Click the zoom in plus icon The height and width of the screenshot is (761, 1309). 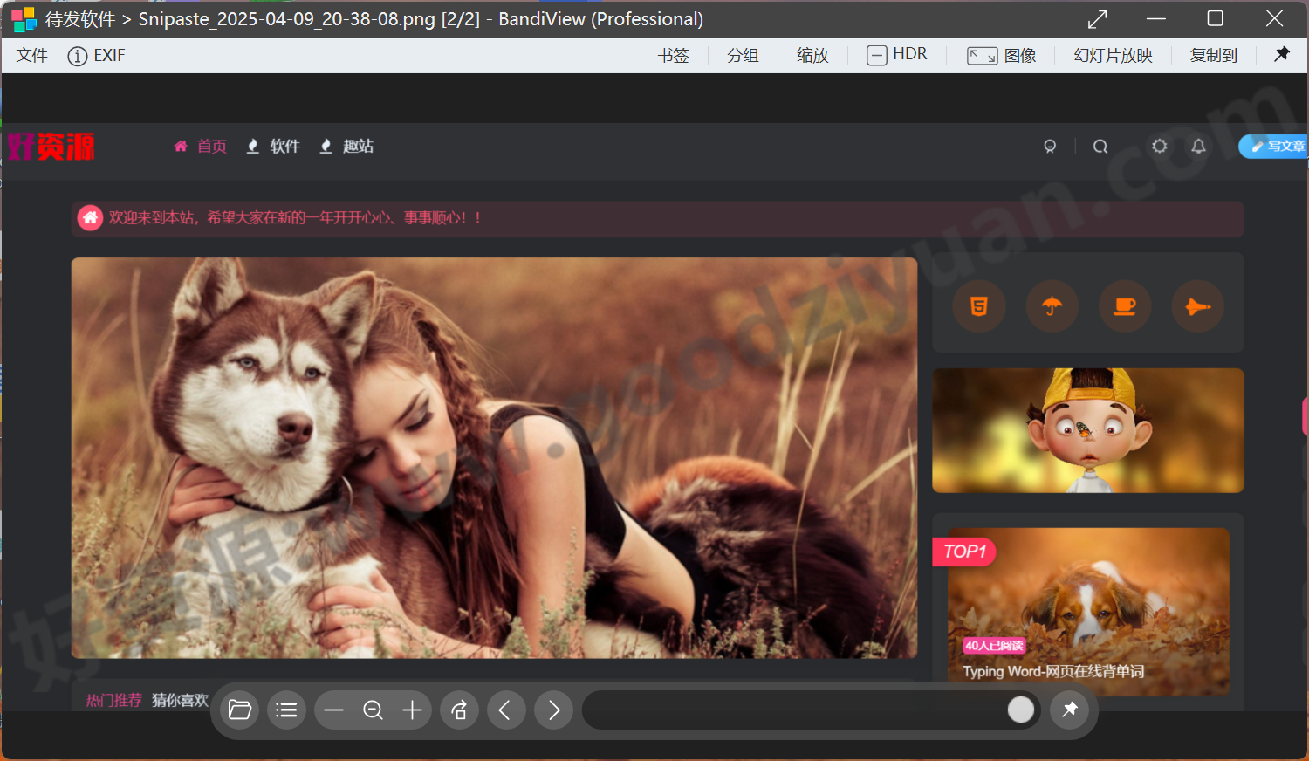coord(412,710)
